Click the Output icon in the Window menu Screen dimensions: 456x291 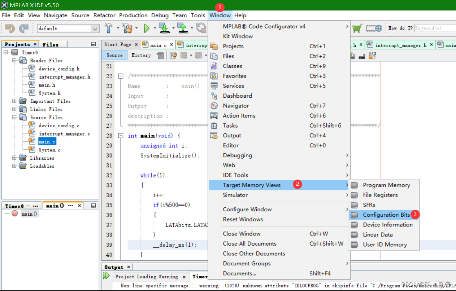[214, 136]
